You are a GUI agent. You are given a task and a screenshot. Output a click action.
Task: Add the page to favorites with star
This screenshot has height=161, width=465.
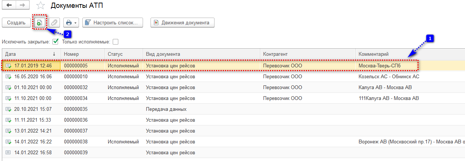[41, 6]
